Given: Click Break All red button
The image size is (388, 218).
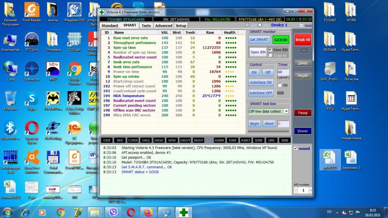Looking at the screenshot, I should (x=303, y=40).
